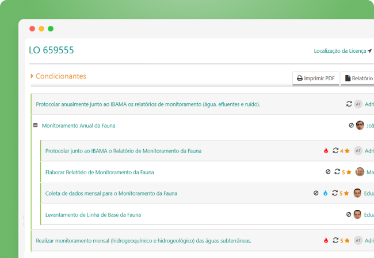Click the red fire icon on Realizar monitoramento mensal row

(x=326, y=240)
